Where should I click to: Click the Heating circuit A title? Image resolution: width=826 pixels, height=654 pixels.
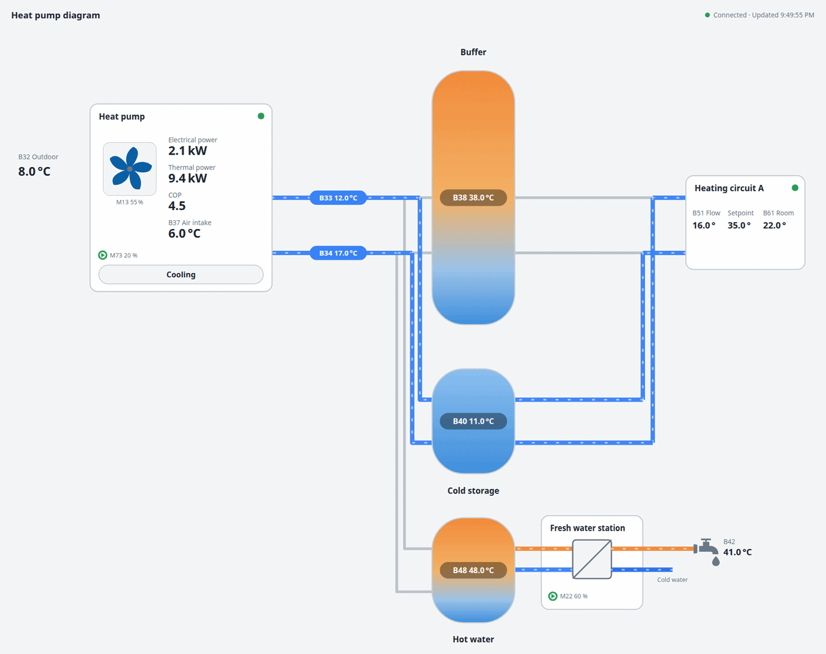coord(729,188)
